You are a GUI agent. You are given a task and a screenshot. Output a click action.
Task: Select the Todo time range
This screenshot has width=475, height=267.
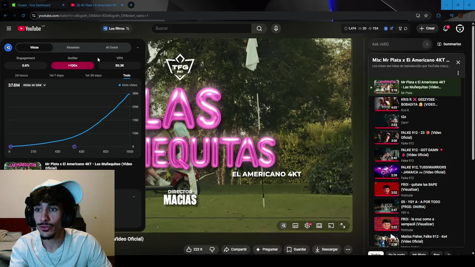click(127, 75)
